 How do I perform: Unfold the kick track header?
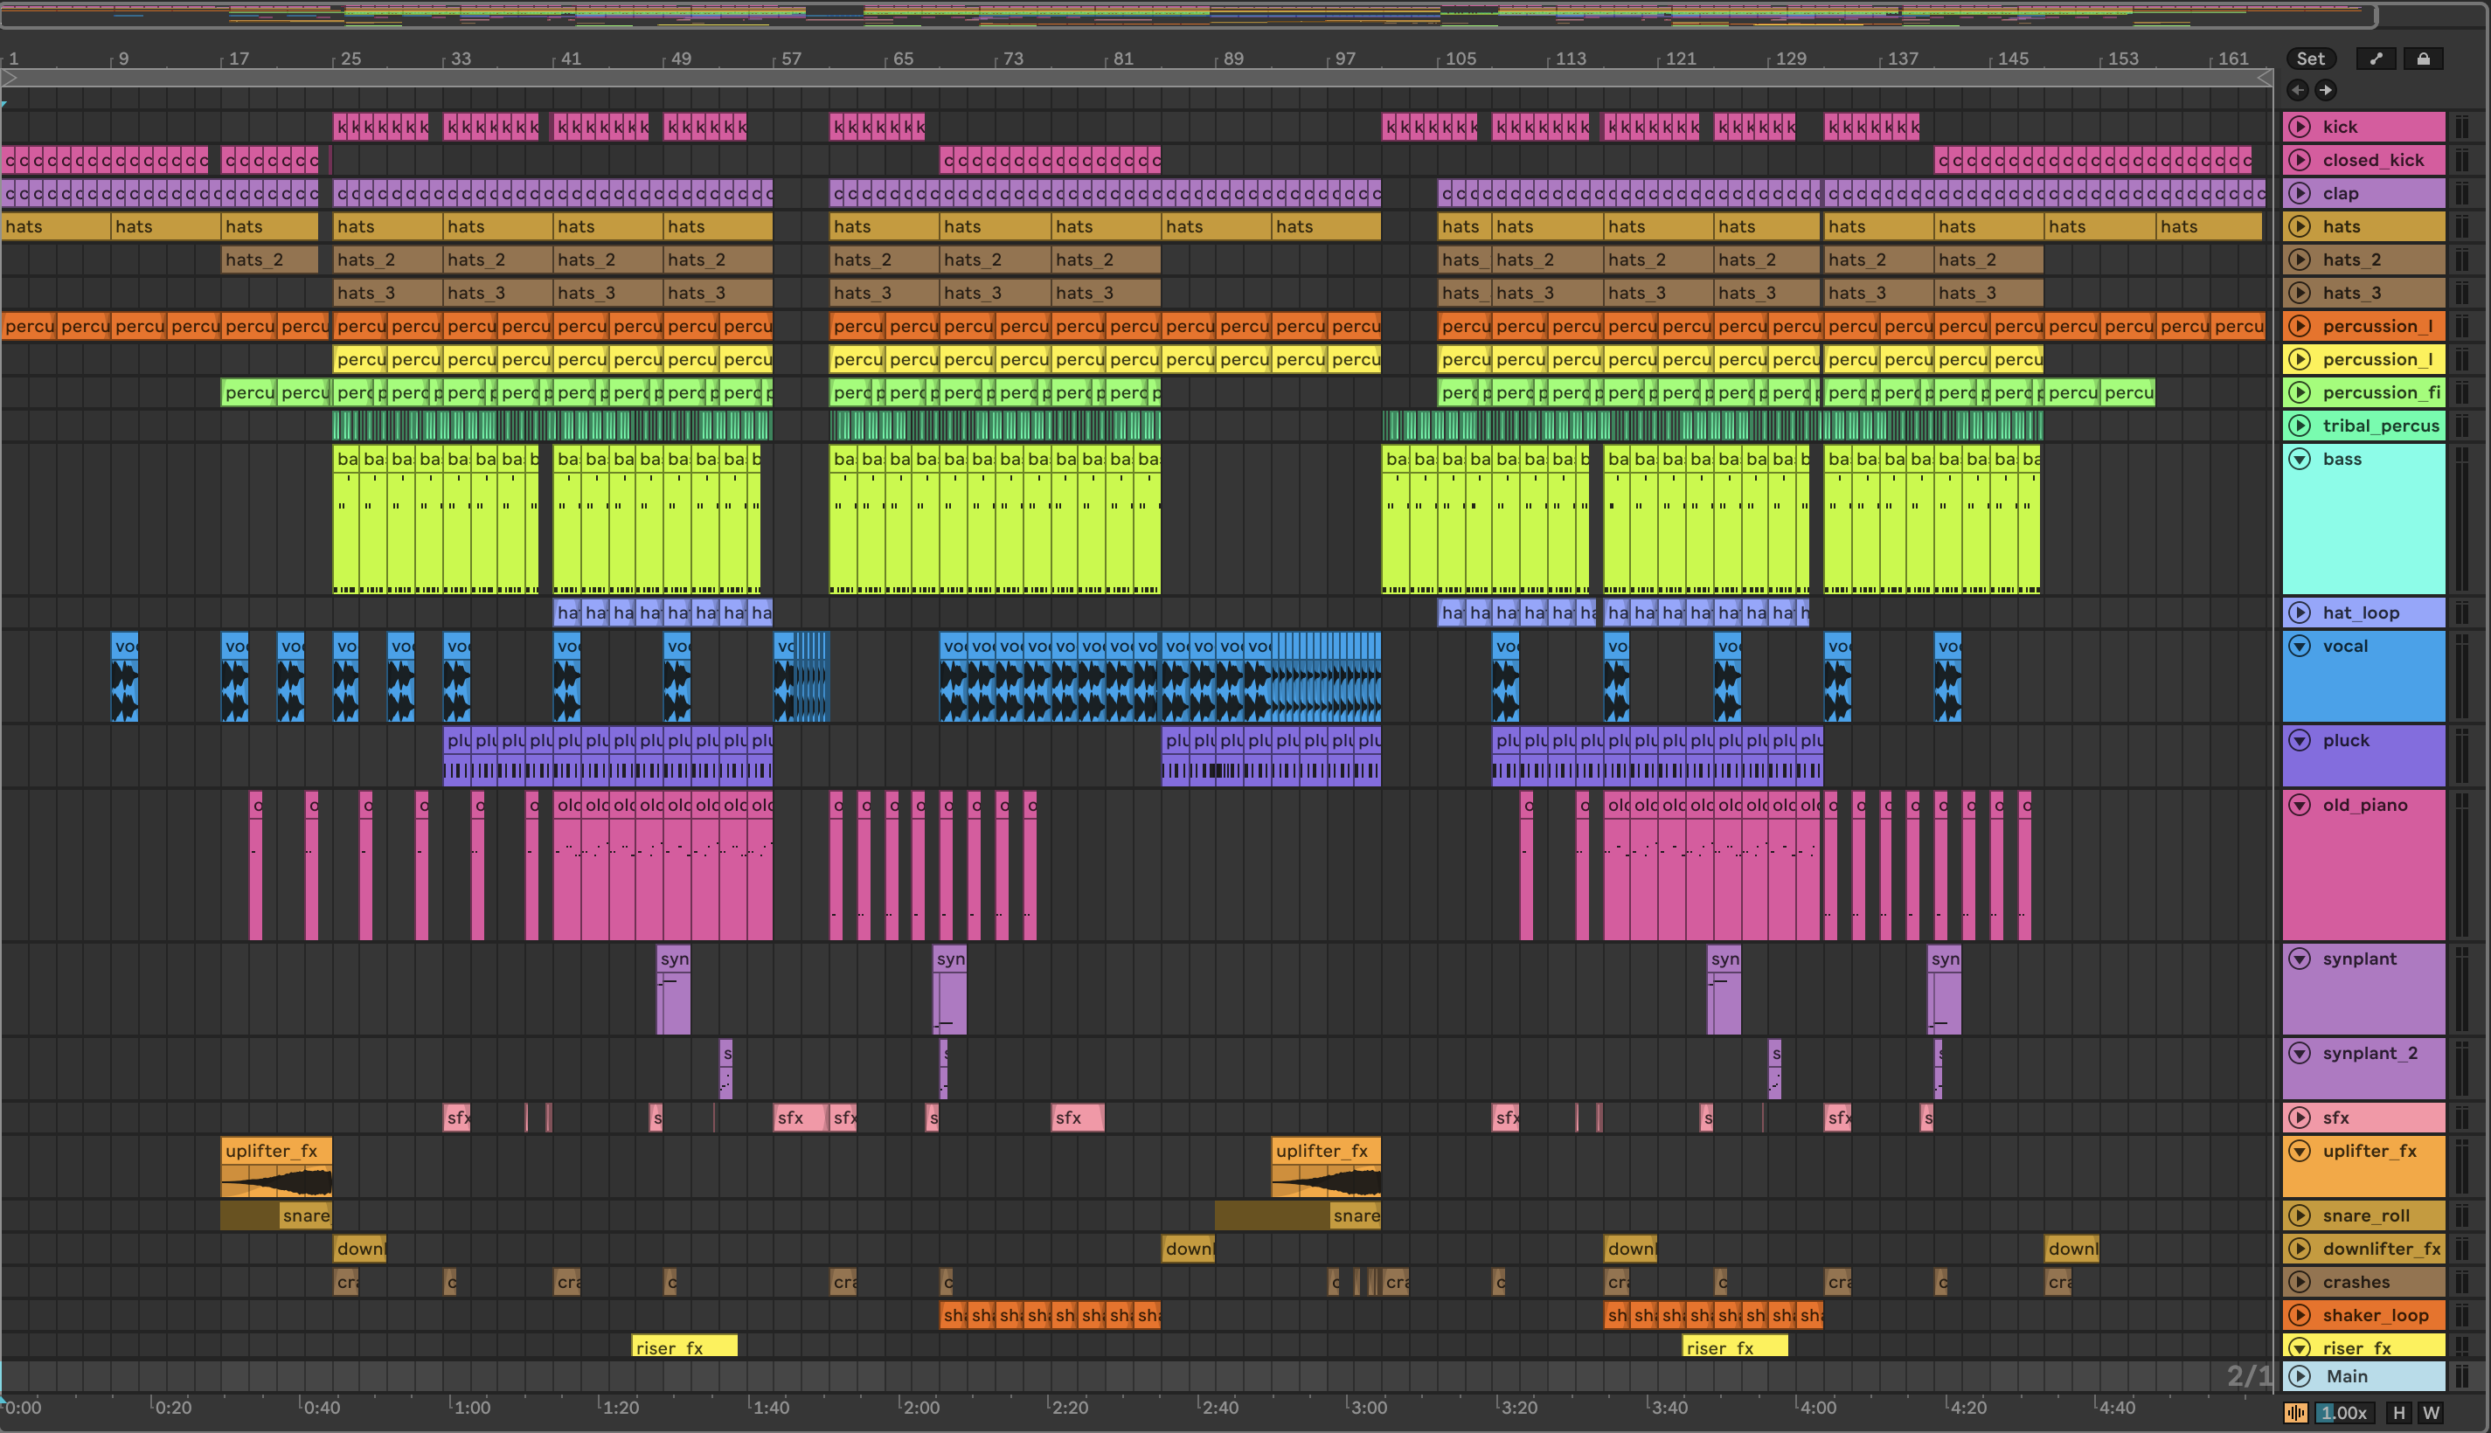[x=2300, y=127]
